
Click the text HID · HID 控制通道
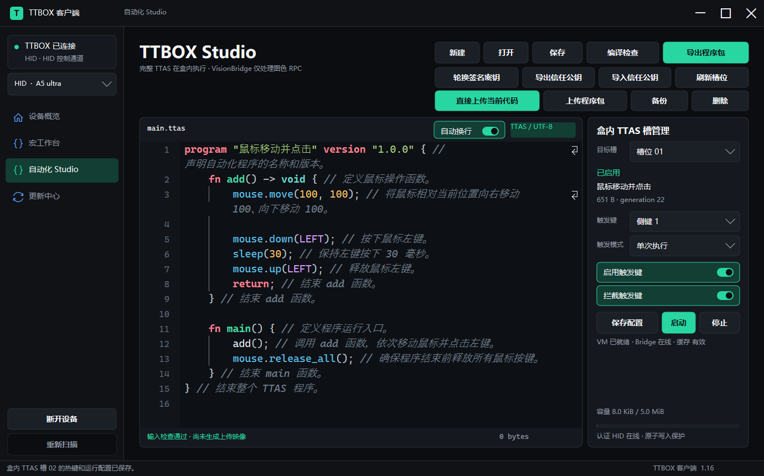coord(54,59)
